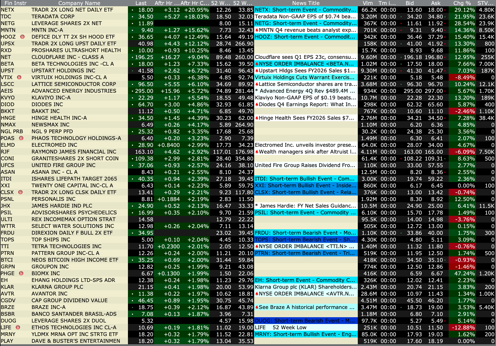Select the TDC ticker symbol cell
The width and height of the screenshot is (496, 346).
pyautogui.click(x=6, y=17)
